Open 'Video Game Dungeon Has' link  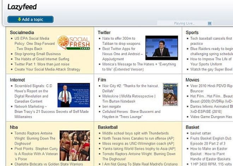(211, 117)
